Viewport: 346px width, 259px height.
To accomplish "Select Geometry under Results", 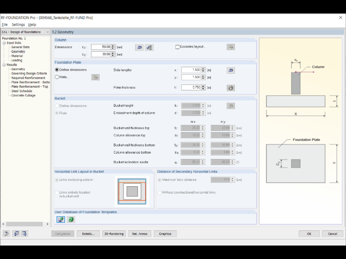I will pos(18,69).
